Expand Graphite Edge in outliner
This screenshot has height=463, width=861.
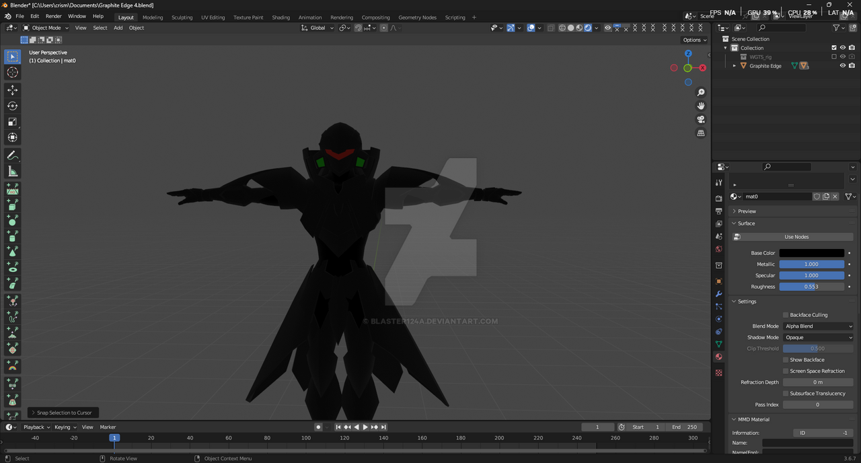pos(735,66)
